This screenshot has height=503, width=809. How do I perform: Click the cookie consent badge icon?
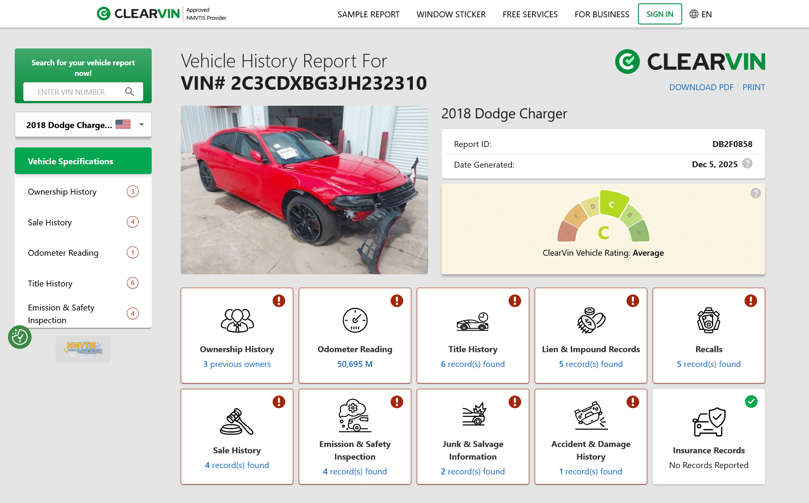coord(20,337)
